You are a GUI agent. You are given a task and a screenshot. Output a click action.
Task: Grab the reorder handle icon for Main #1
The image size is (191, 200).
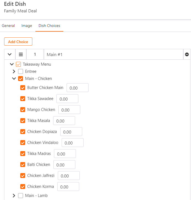[21, 54]
